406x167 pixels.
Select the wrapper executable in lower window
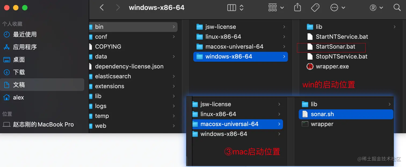coord(346,124)
